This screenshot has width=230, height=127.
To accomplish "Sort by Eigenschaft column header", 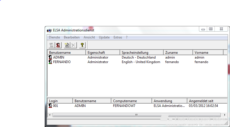I will 103,52.
